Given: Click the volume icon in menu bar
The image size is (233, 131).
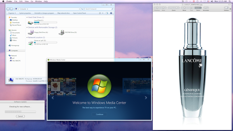Looking at the screenshot, I should pos(212,1).
